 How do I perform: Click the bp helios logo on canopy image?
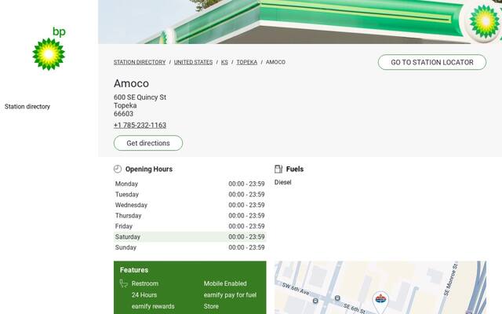pyautogui.click(x=484, y=21)
